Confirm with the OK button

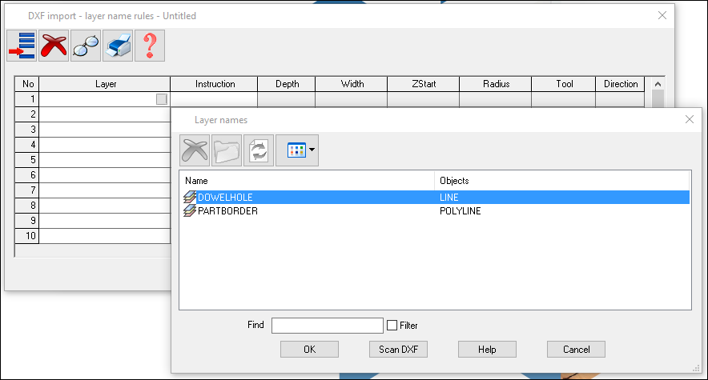pos(309,350)
